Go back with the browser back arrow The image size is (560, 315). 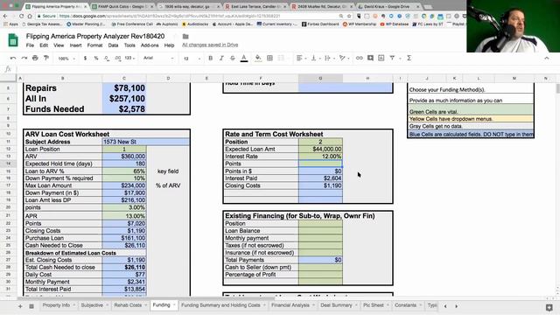tap(5, 16)
